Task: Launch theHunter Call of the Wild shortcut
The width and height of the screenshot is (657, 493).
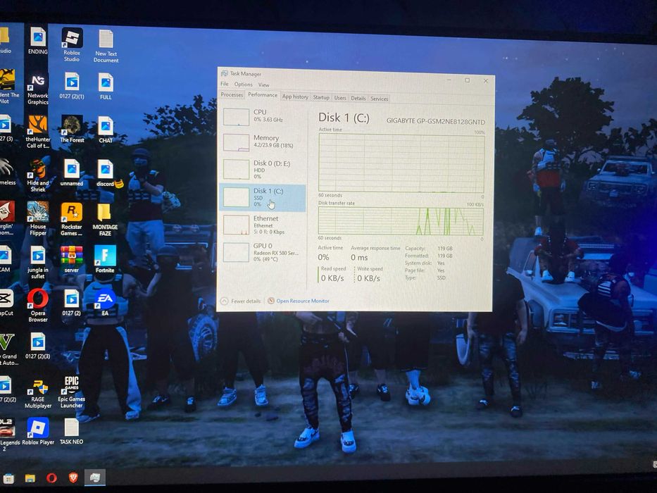Action: (x=38, y=132)
